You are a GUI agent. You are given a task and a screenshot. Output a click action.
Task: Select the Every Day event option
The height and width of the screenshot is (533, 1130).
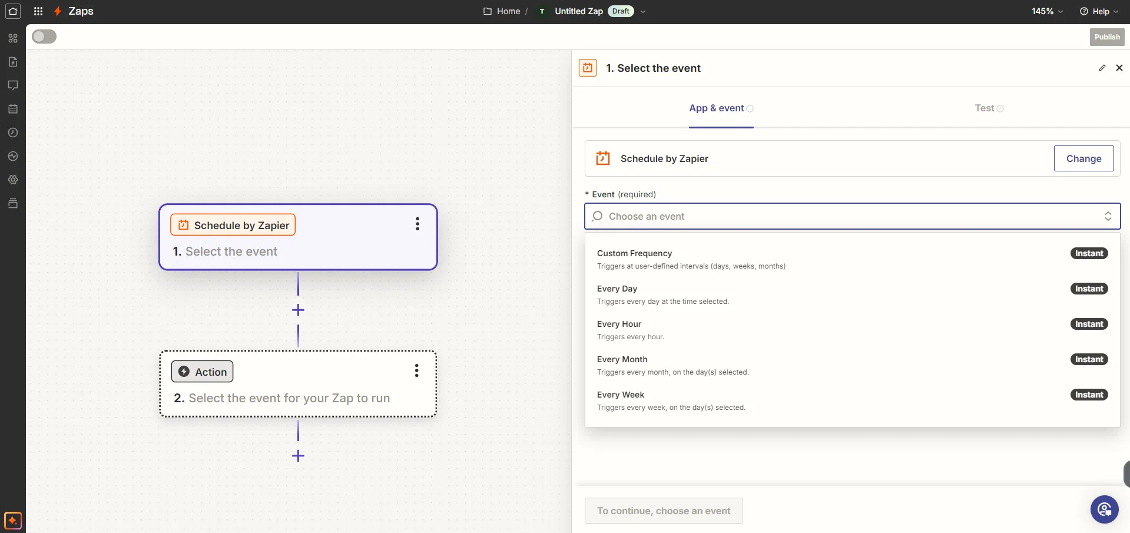pos(852,294)
